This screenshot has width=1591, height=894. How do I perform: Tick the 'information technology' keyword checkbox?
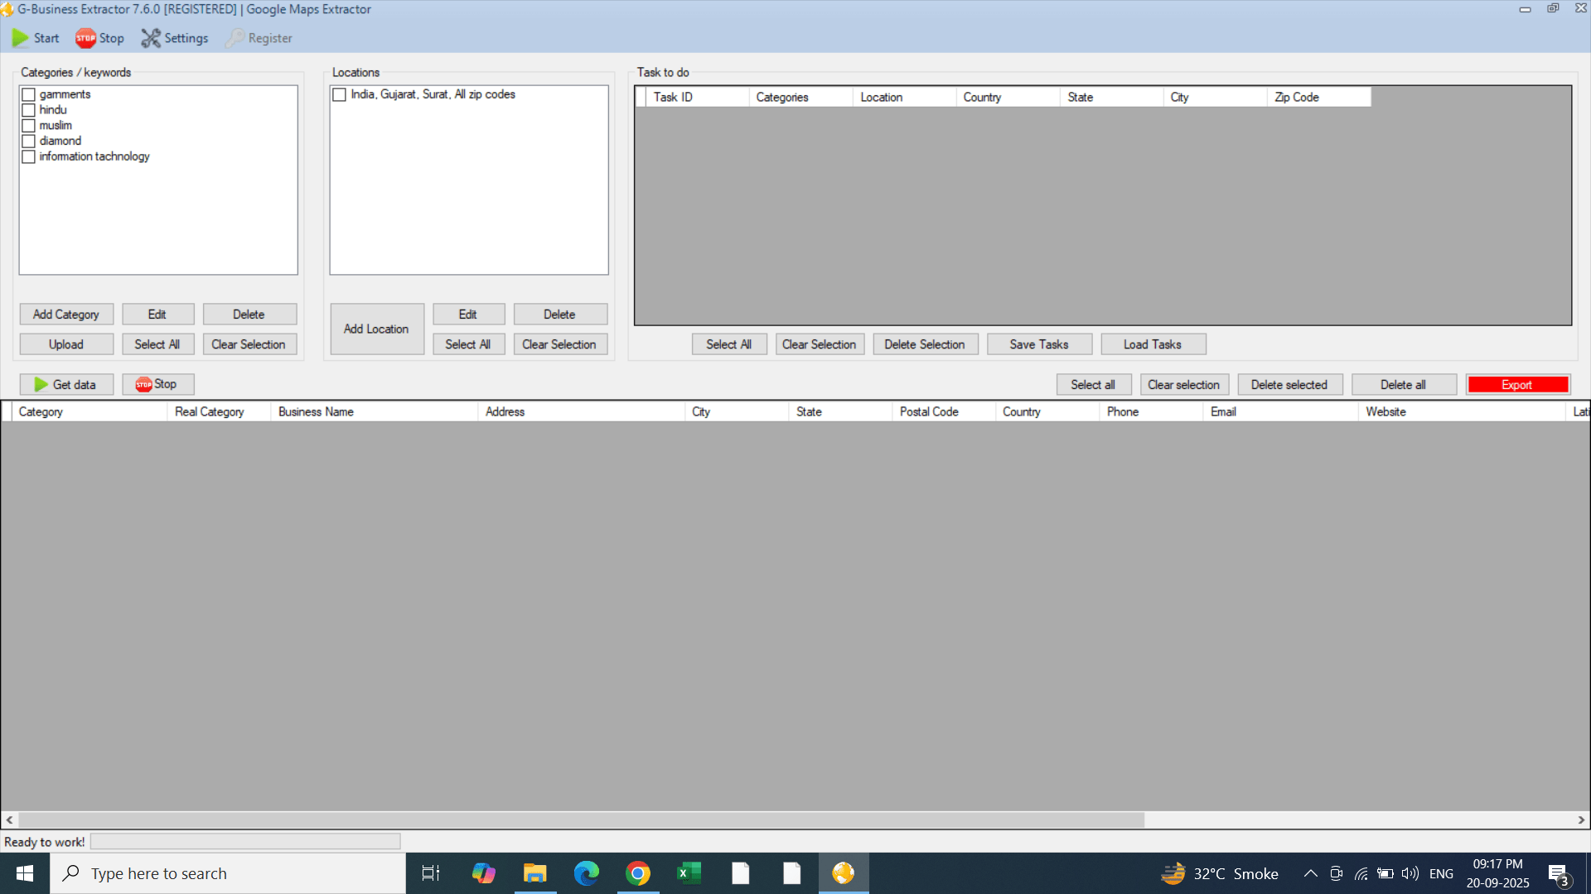[x=29, y=156]
